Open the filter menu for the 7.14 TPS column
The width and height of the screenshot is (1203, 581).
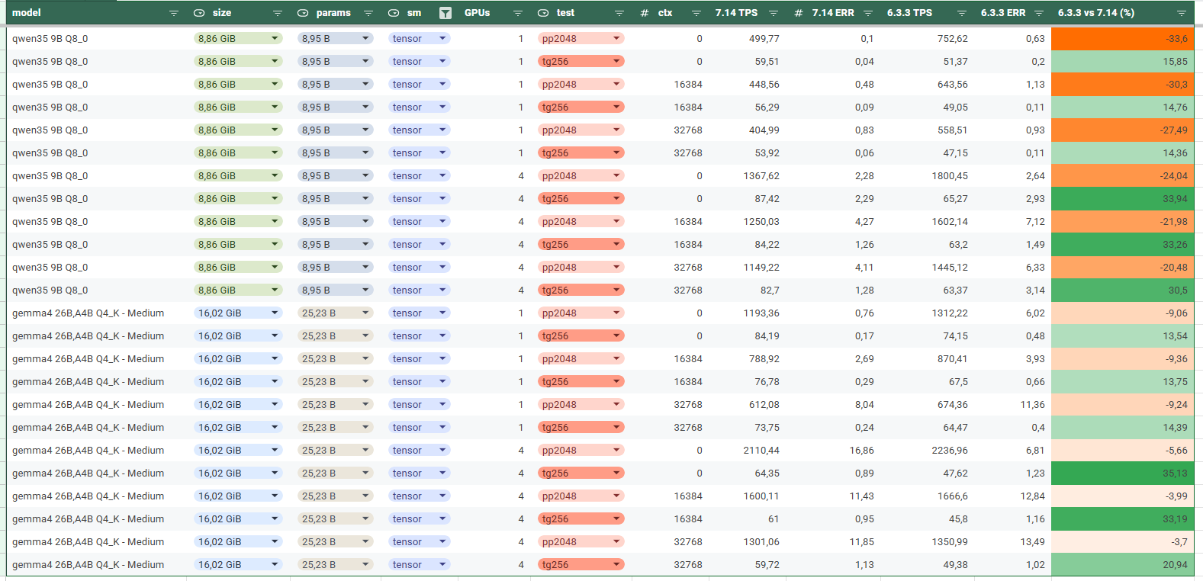774,13
